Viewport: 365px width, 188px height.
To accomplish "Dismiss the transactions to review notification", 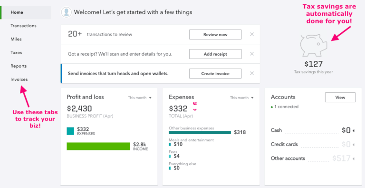I will pos(252,34).
